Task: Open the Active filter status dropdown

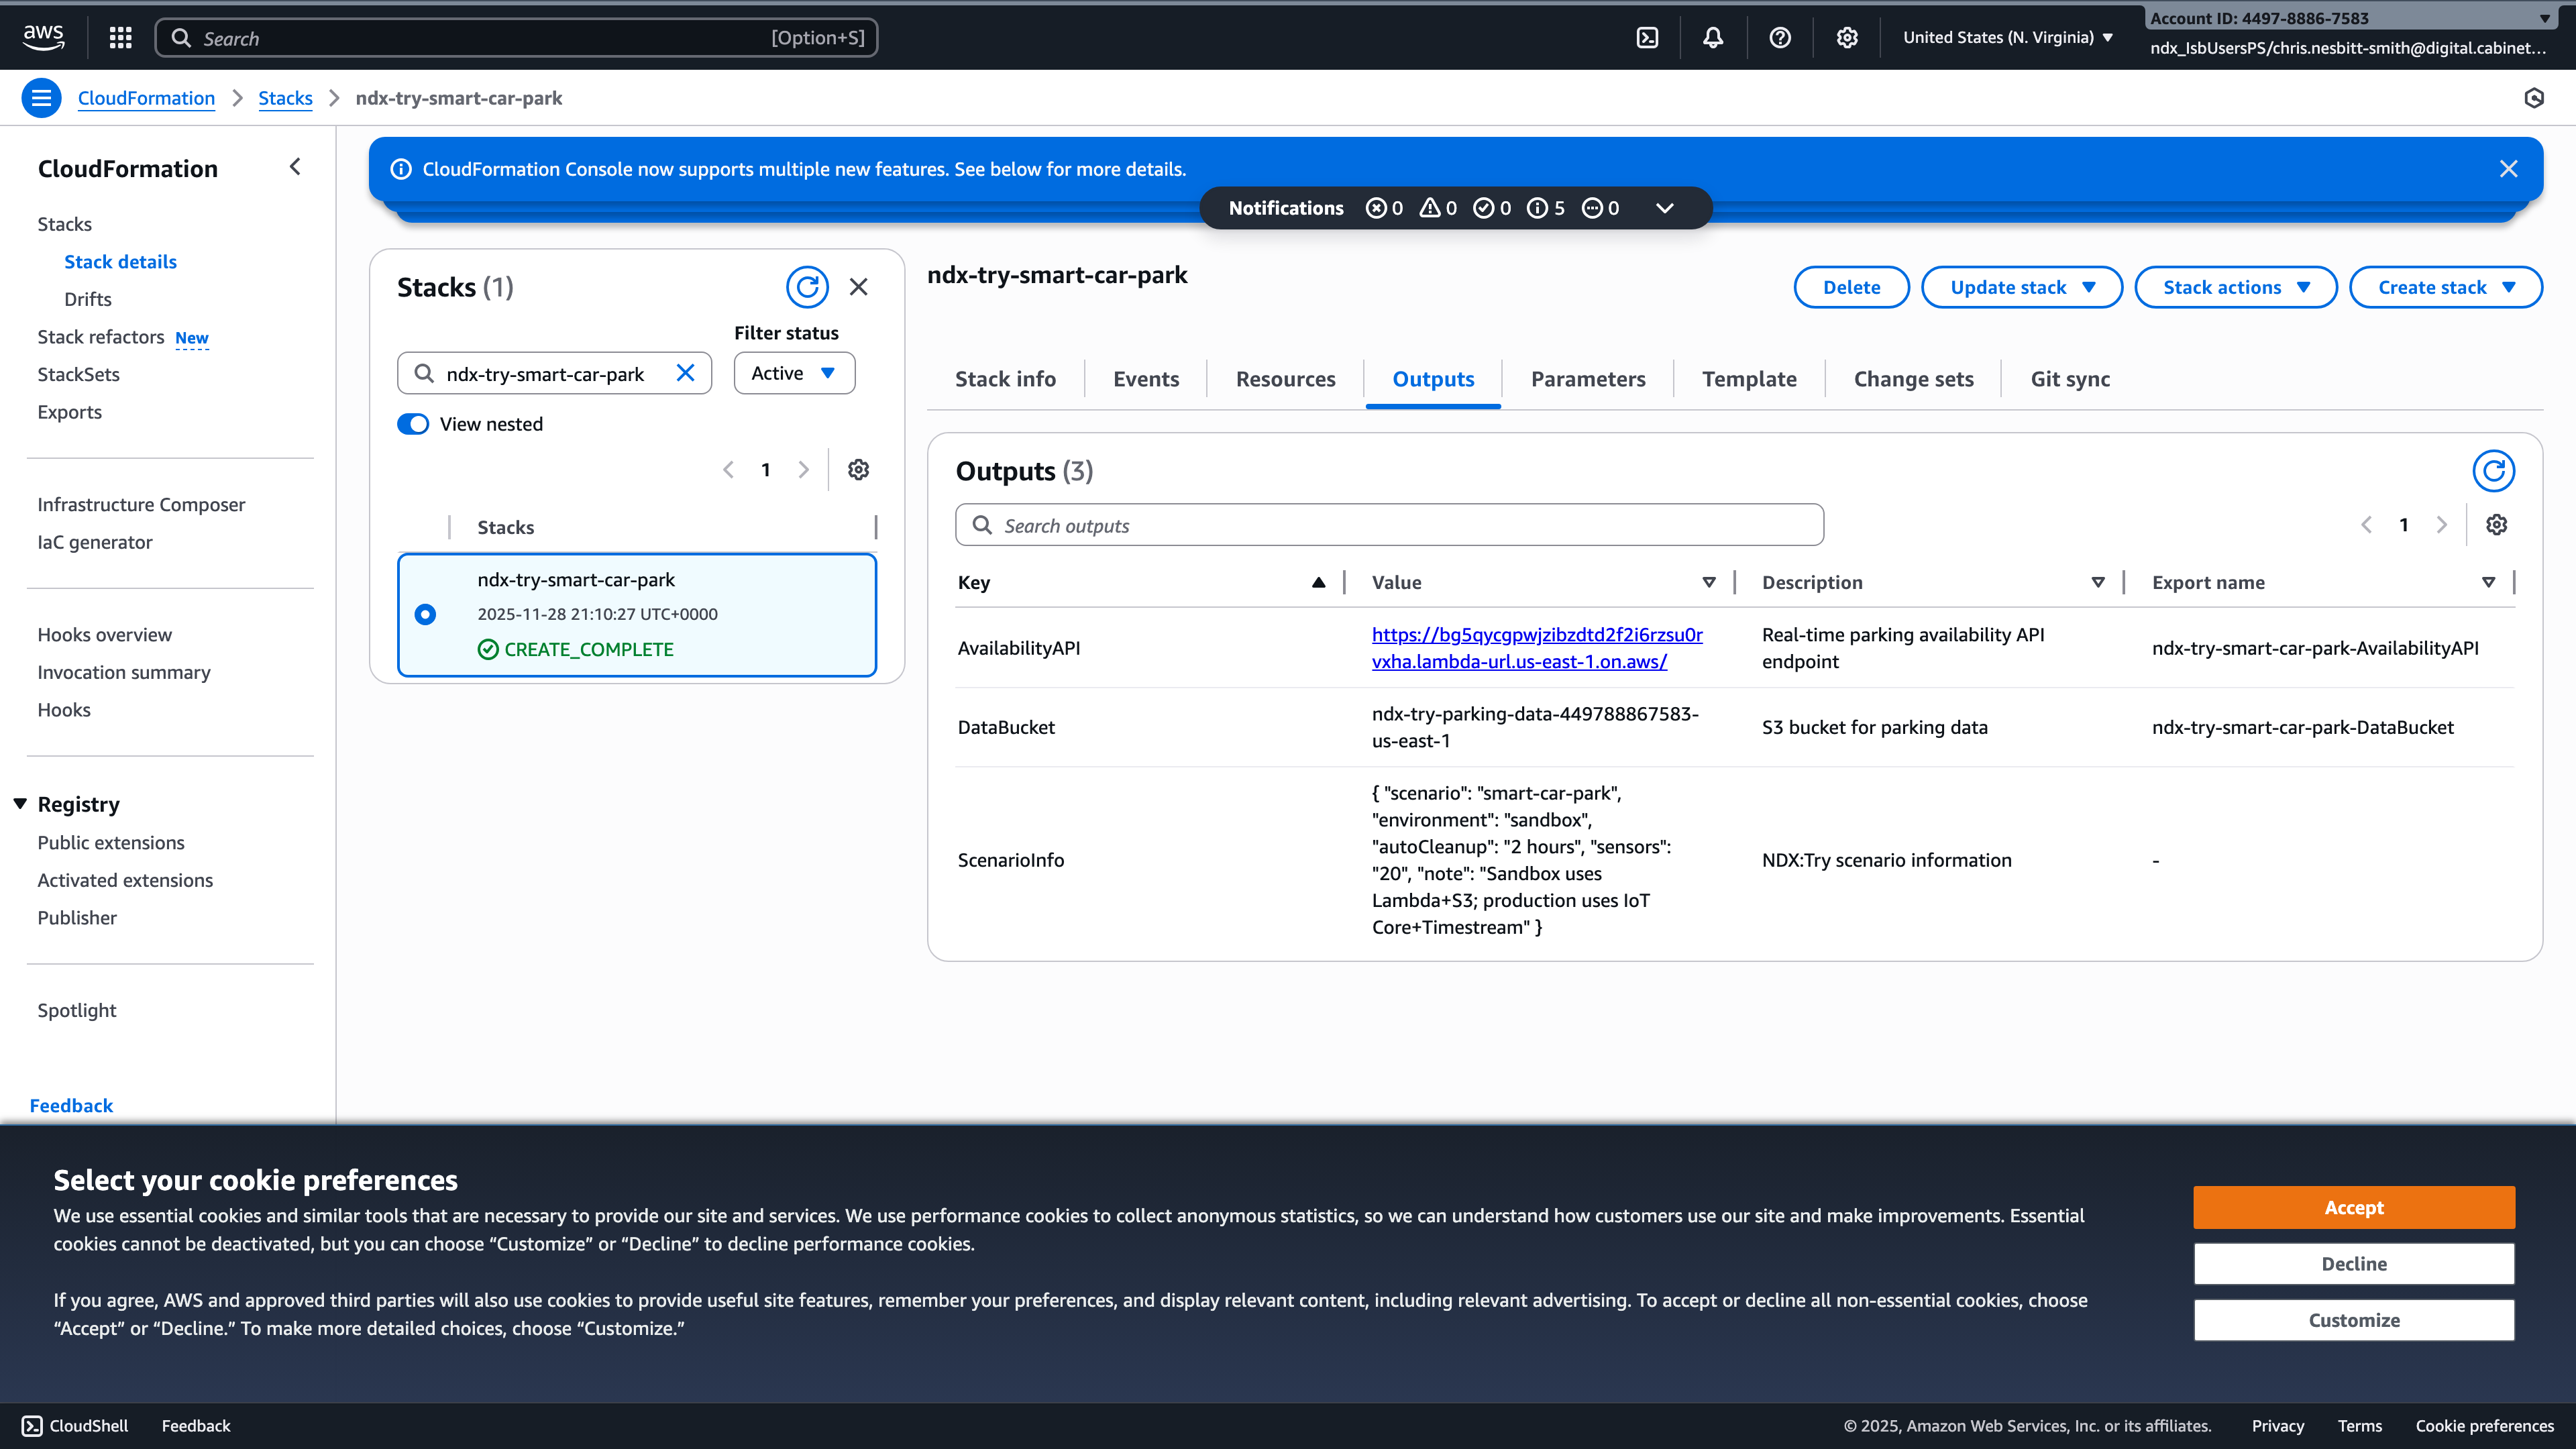Action: tap(793, 372)
